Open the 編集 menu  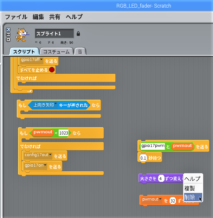(38, 17)
